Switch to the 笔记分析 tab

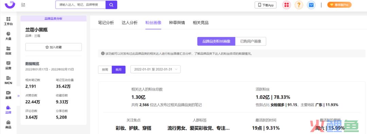coord(106,23)
